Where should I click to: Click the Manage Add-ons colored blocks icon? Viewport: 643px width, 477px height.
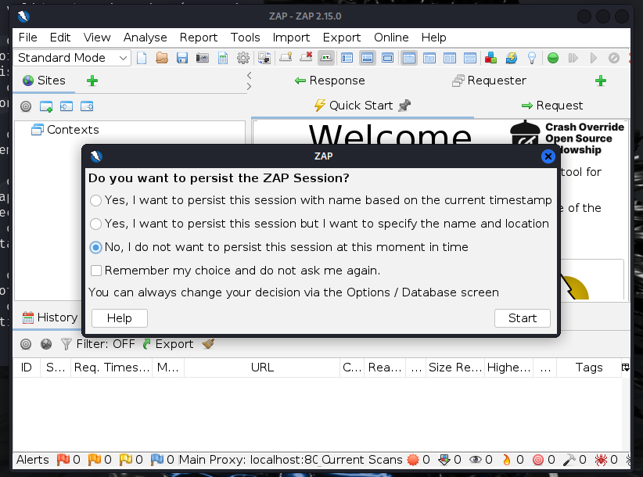coord(490,58)
